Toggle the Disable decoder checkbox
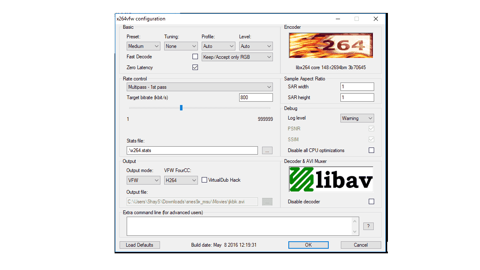The width and height of the screenshot is (480, 270). [371, 201]
